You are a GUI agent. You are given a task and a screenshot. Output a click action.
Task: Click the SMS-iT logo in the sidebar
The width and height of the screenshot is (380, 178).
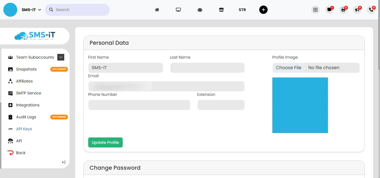click(34, 36)
